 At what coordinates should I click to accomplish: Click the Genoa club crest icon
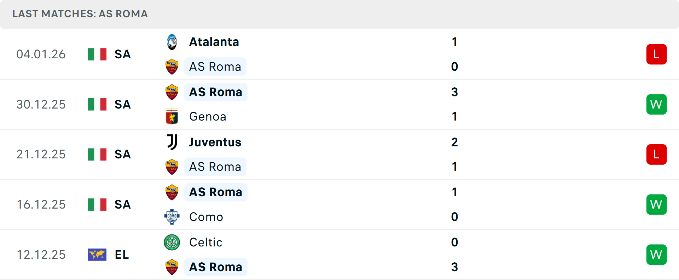pos(172,117)
